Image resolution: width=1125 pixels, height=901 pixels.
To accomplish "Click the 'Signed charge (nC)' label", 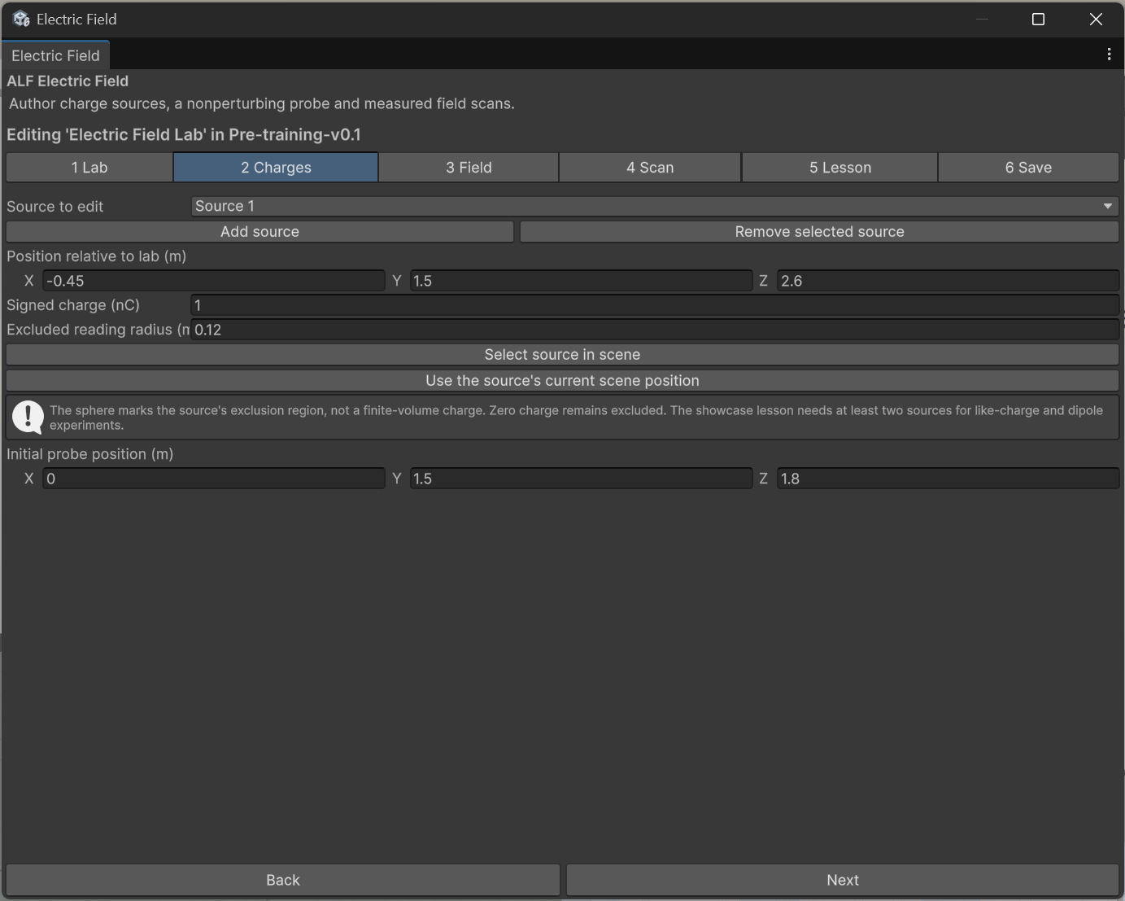I will tap(73, 304).
